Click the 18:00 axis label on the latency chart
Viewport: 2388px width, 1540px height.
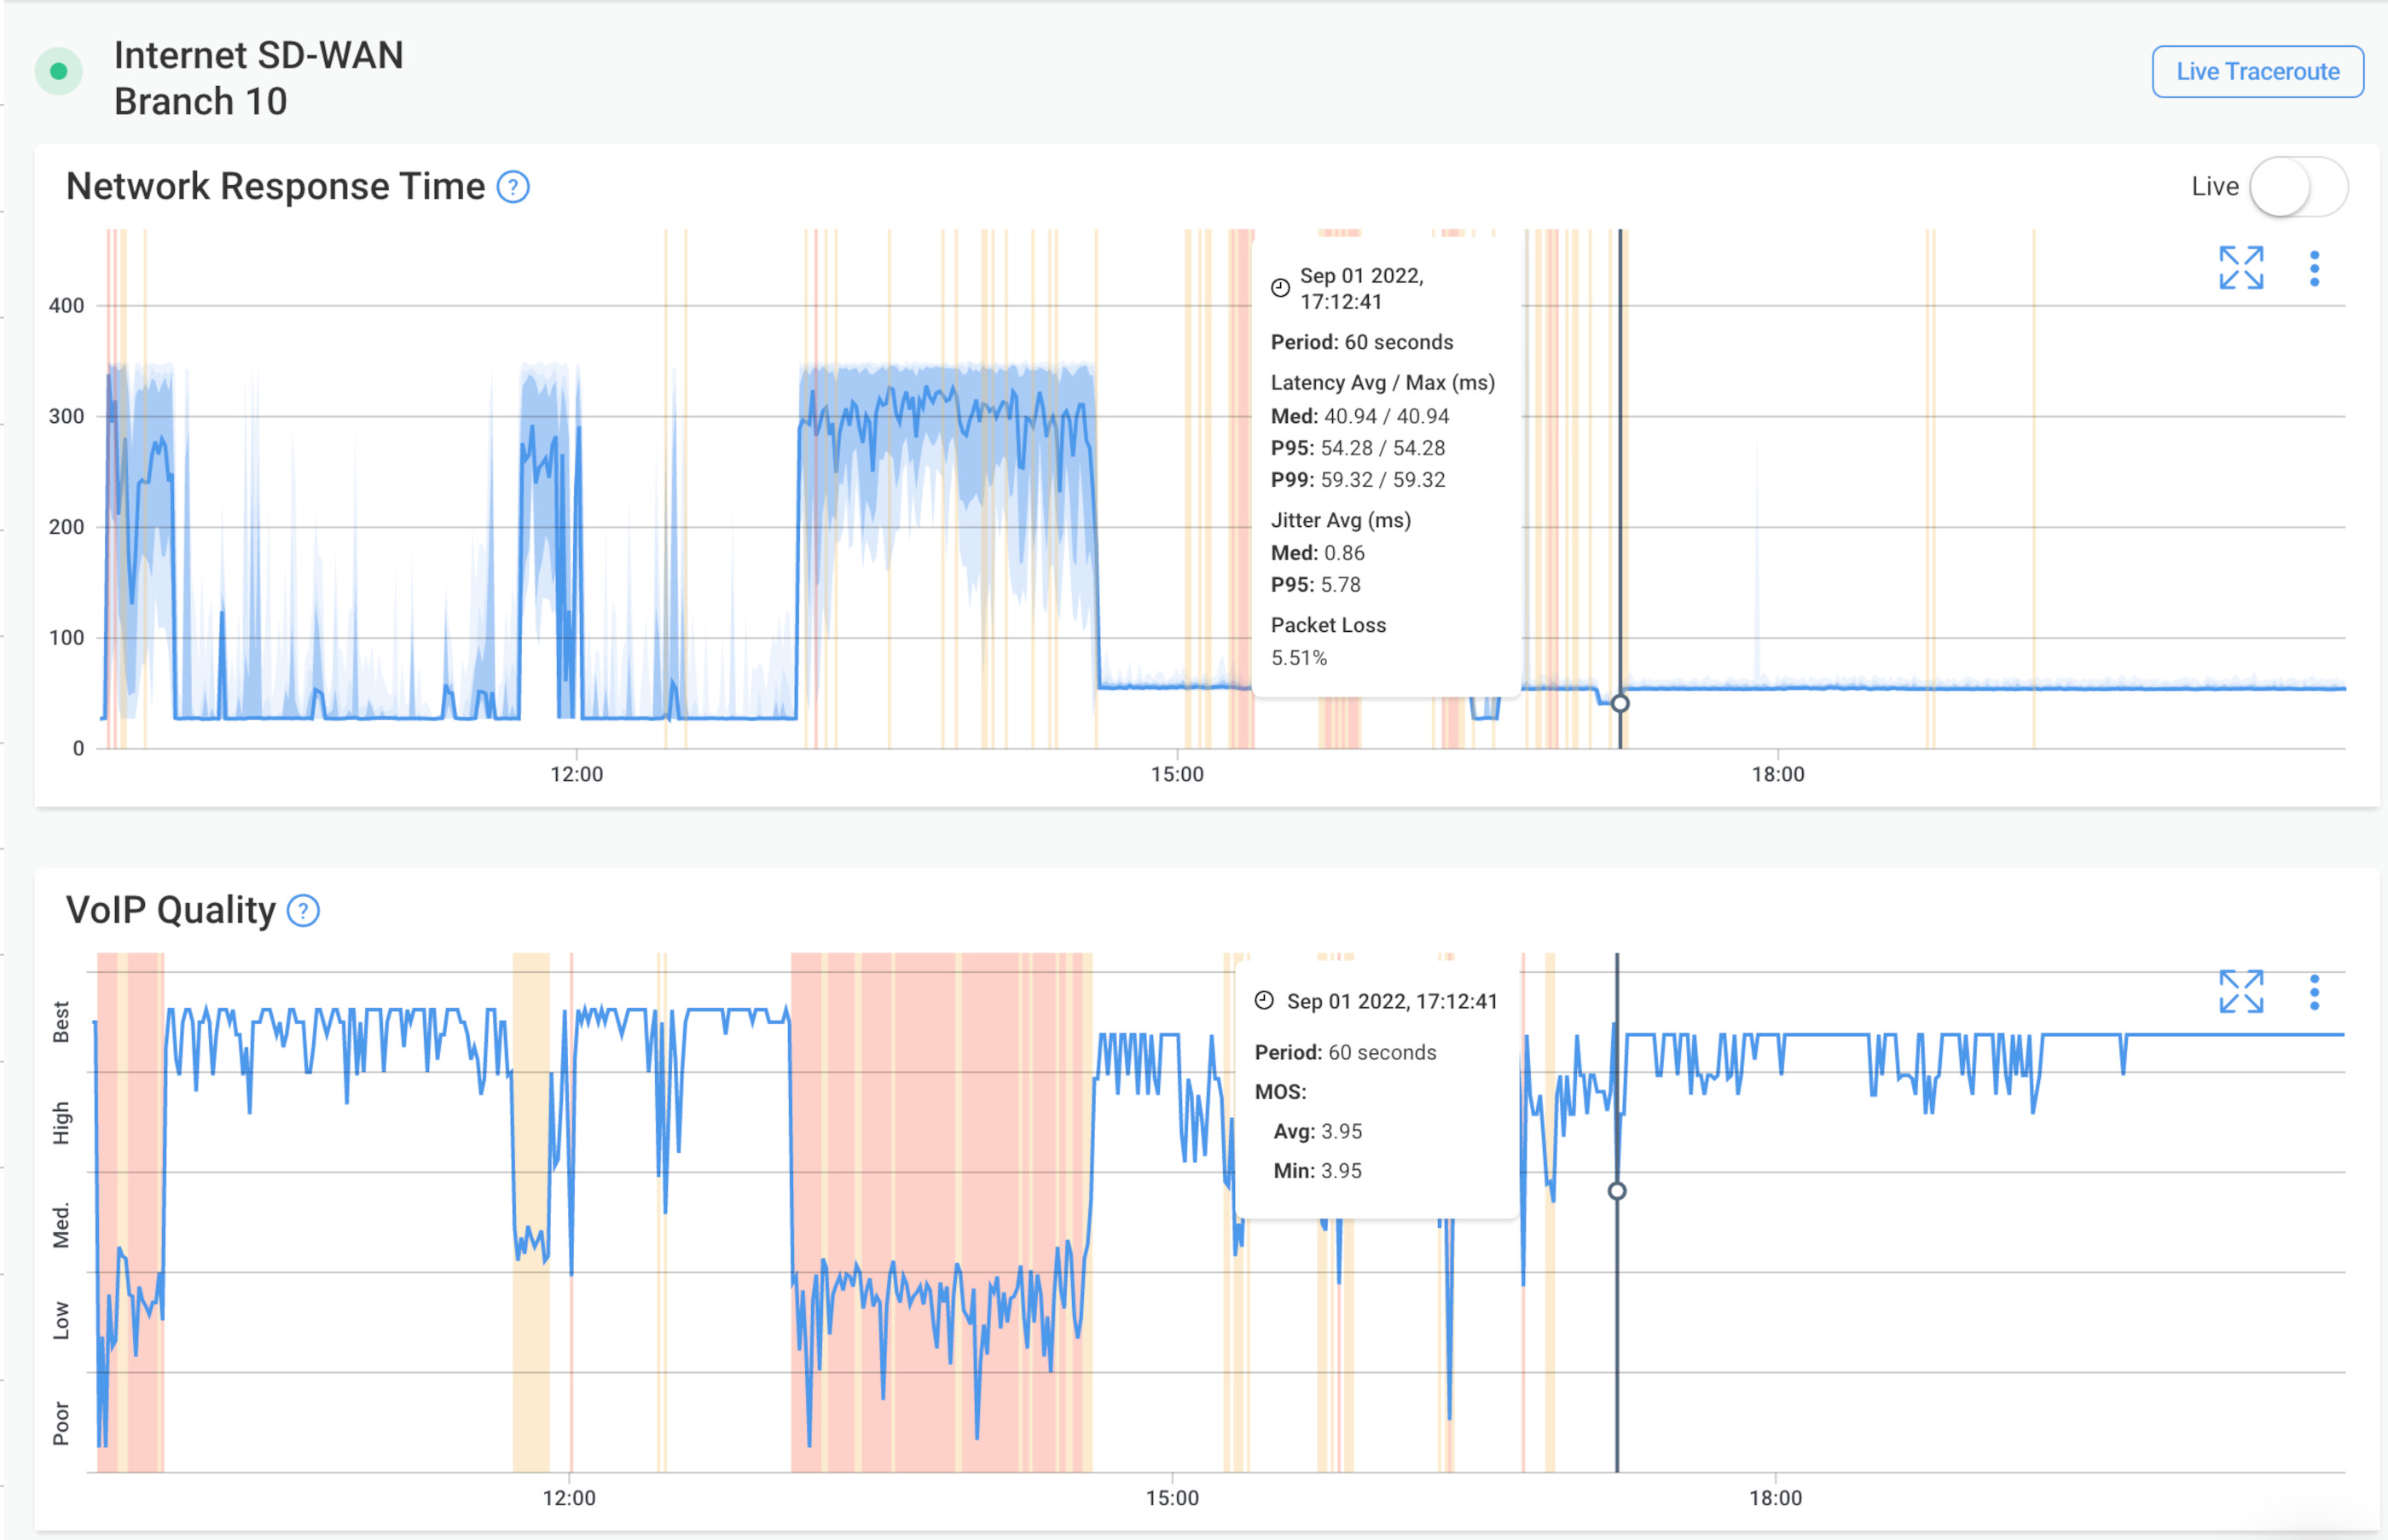1778,773
